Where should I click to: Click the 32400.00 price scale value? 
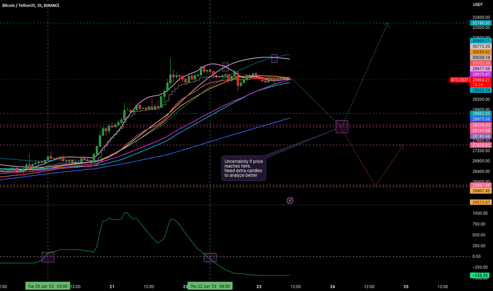click(481, 17)
